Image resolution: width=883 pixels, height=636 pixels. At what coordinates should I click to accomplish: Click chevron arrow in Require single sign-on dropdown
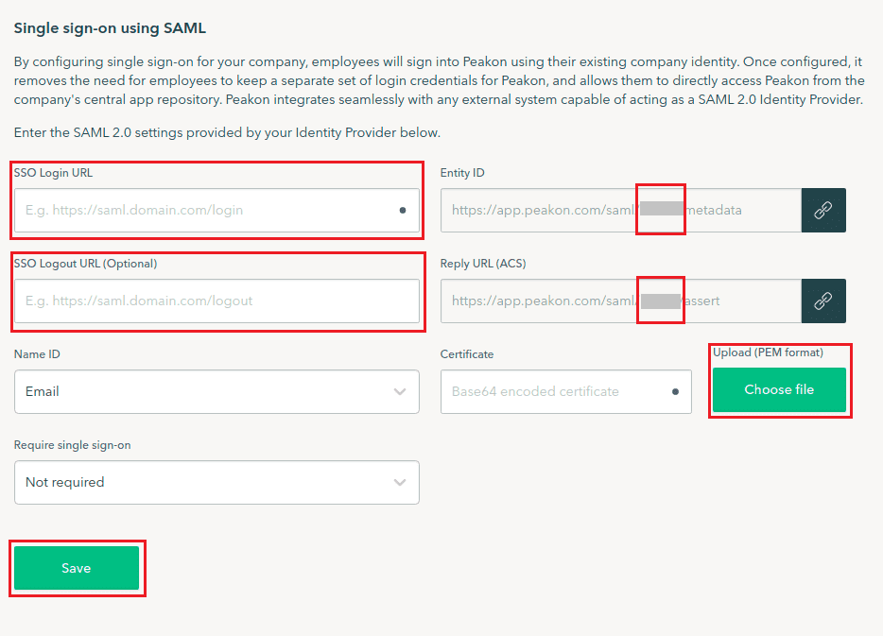400,482
